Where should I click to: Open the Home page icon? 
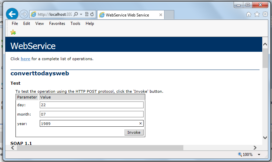249,14
